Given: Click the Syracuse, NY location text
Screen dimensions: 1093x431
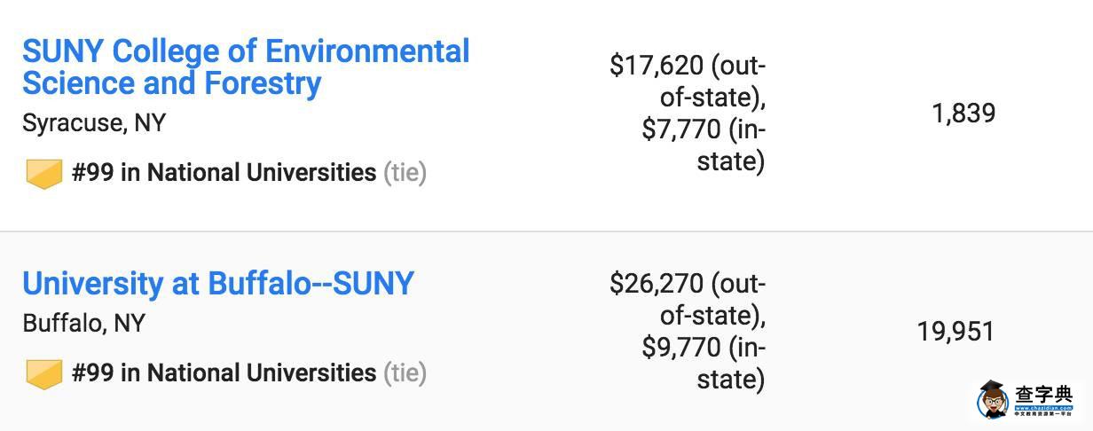Looking at the screenshot, I should click(94, 122).
